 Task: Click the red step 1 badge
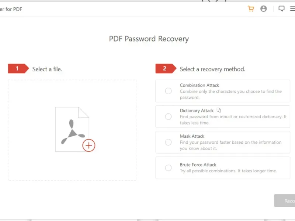[18, 69]
